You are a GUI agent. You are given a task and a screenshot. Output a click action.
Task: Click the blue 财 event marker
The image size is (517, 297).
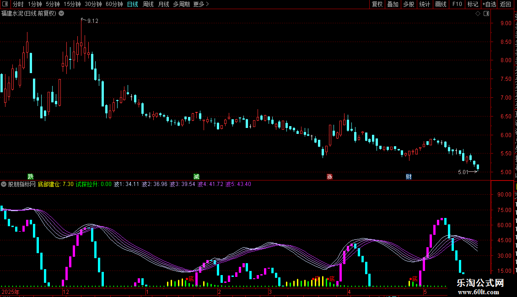tap(409, 177)
